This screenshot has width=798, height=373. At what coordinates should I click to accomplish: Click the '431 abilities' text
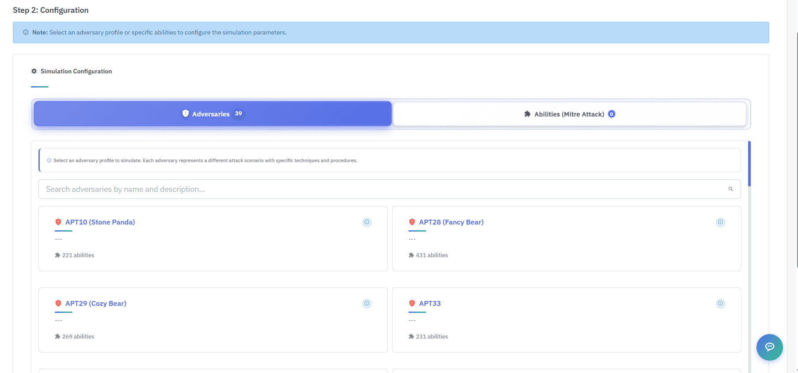432,255
